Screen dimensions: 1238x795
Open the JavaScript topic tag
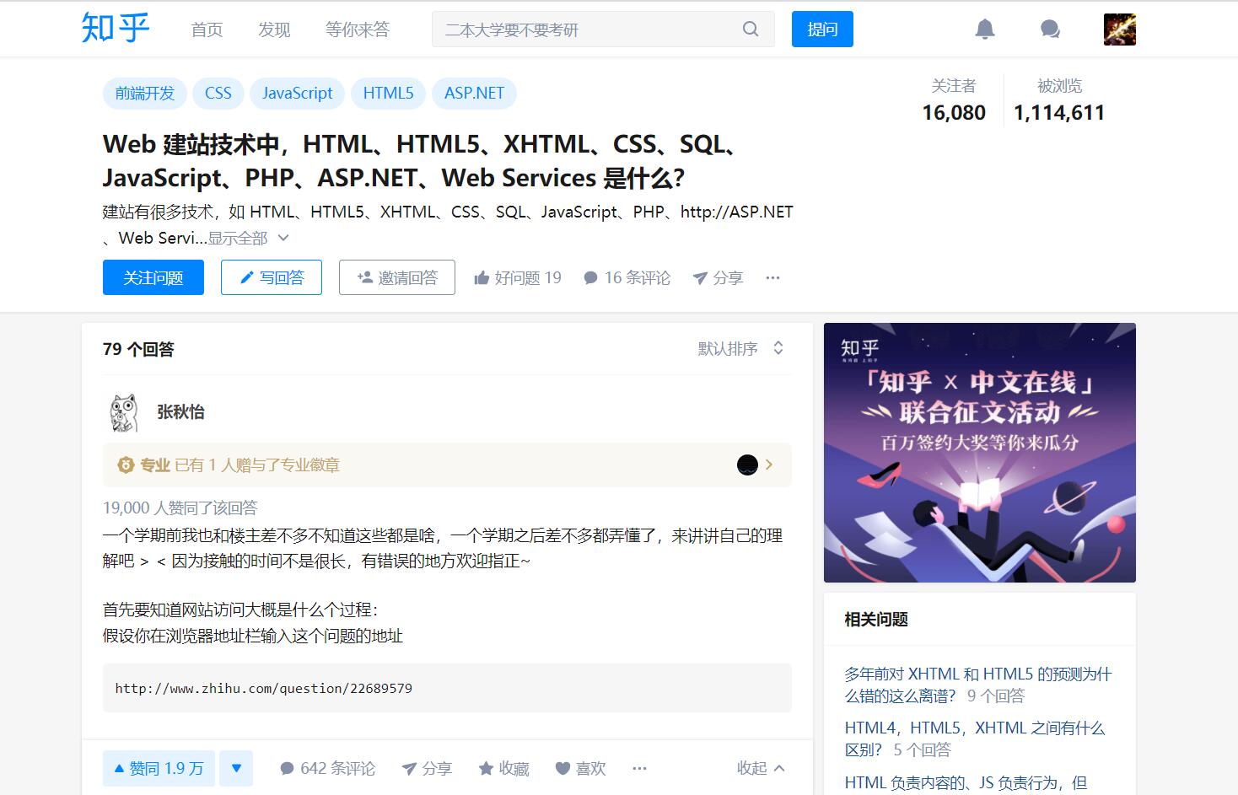[x=297, y=94]
